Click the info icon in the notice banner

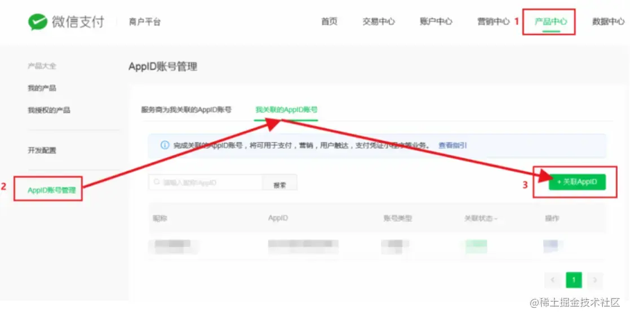click(x=165, y=145)
